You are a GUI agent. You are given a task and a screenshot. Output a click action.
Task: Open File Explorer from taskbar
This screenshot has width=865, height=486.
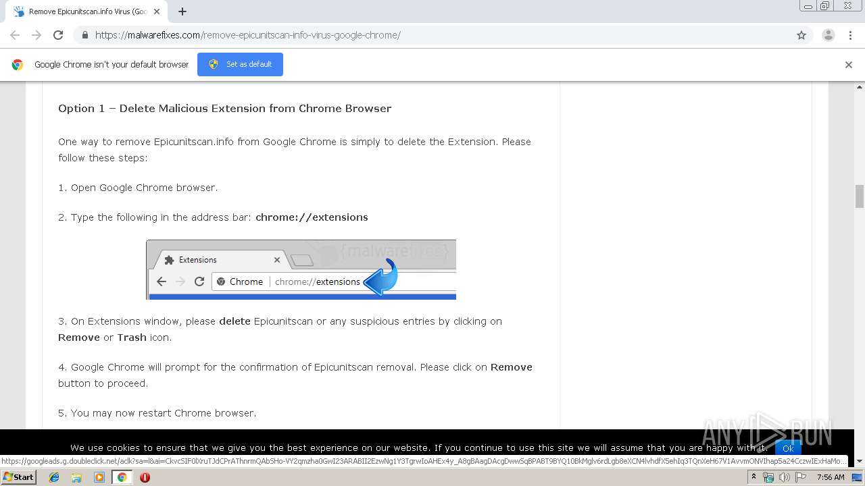coord(76,477)
